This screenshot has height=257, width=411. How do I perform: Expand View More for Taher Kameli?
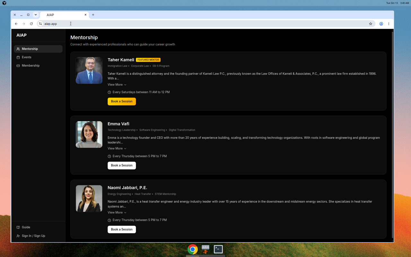(x=117, y=85)
